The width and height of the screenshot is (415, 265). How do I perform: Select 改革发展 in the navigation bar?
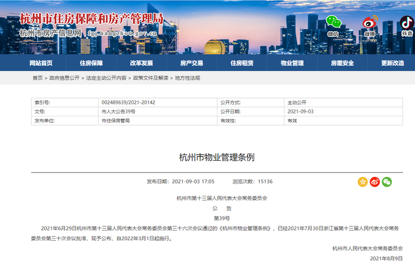coord(141,63)
